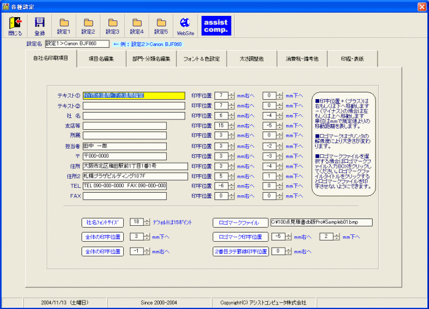Select the 太さ調整他 tab

click(252, 59)
